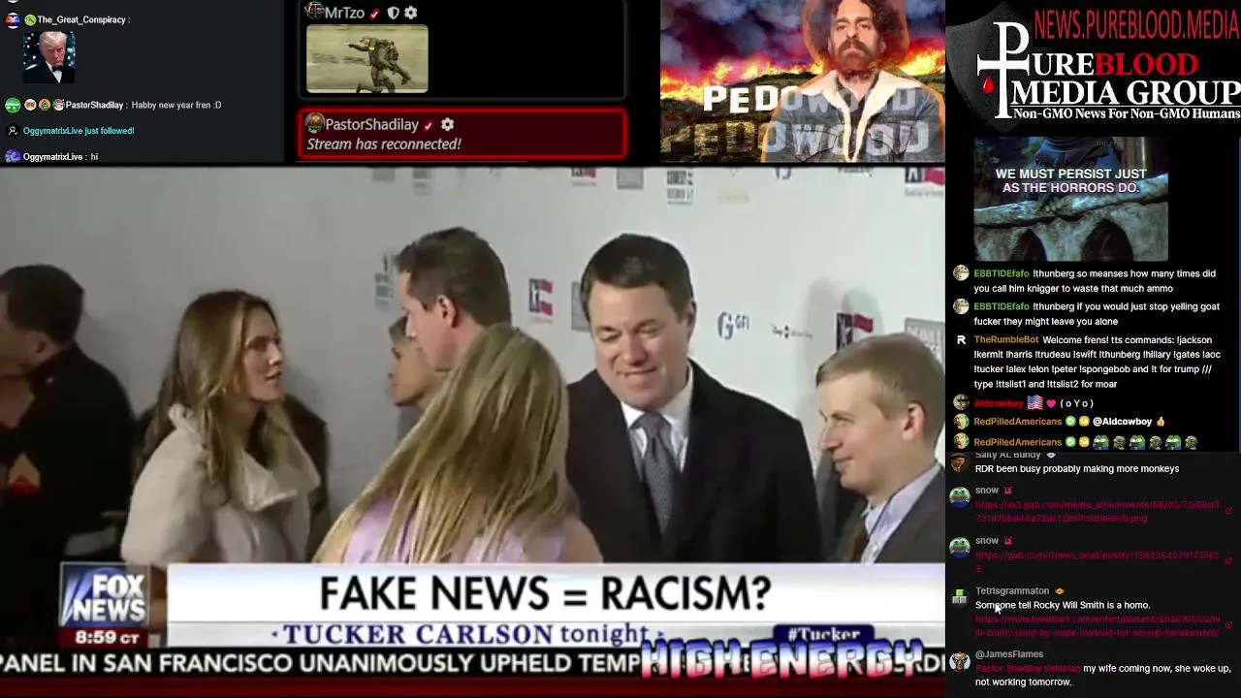Click the 'Habby new year fren :D' message
The width and height of the screenshot is (1241, 698).
(x=175, y=105)
